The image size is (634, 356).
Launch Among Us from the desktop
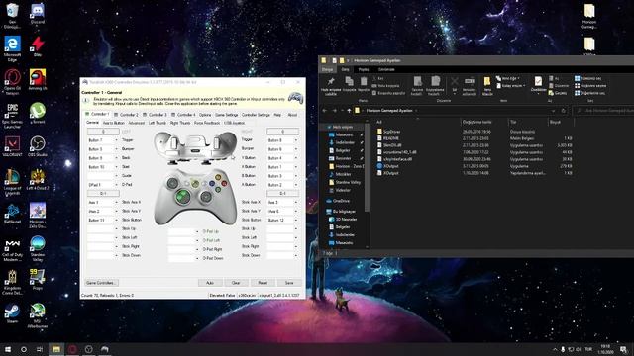pyautogui.click(x=38, y=80)
